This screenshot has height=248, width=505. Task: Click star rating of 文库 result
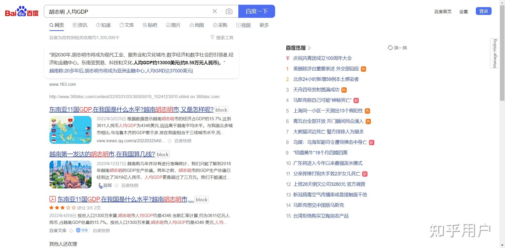pos(62,208)
